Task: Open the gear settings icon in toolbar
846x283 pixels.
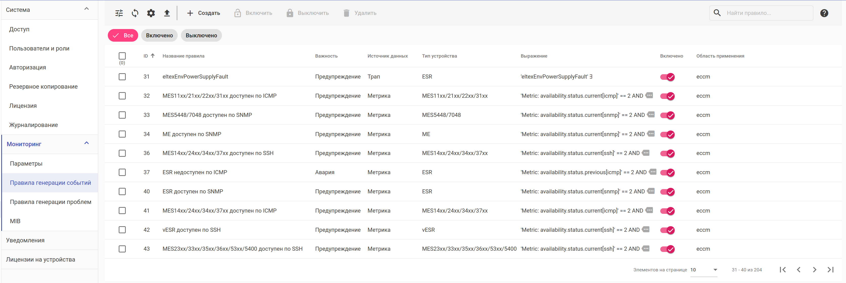Action: [151, 13]
